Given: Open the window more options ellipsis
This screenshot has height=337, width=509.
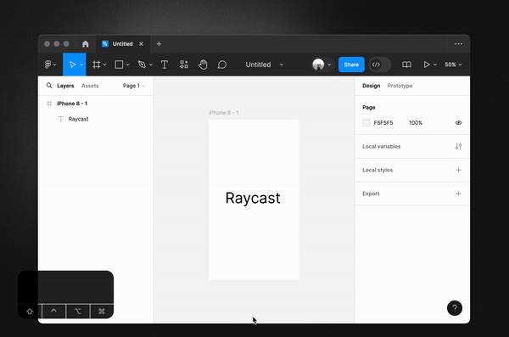Looking at the screenshot, I should pos(458,44).
